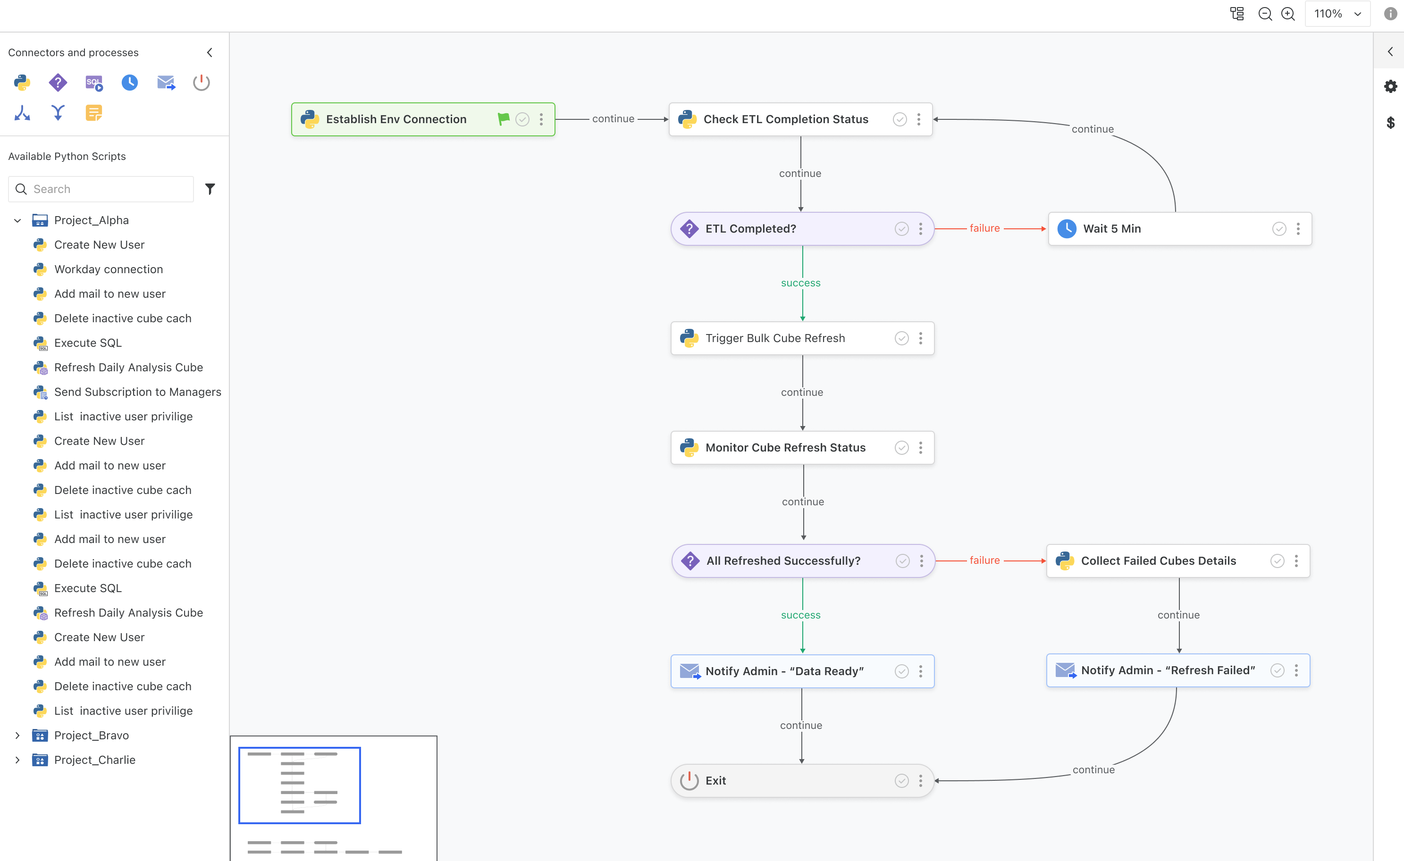Image resolution: width=1404 pixels, height=861 pixels.
Task: Click the Wait 5 Min node
Action: click(1180, 229)
